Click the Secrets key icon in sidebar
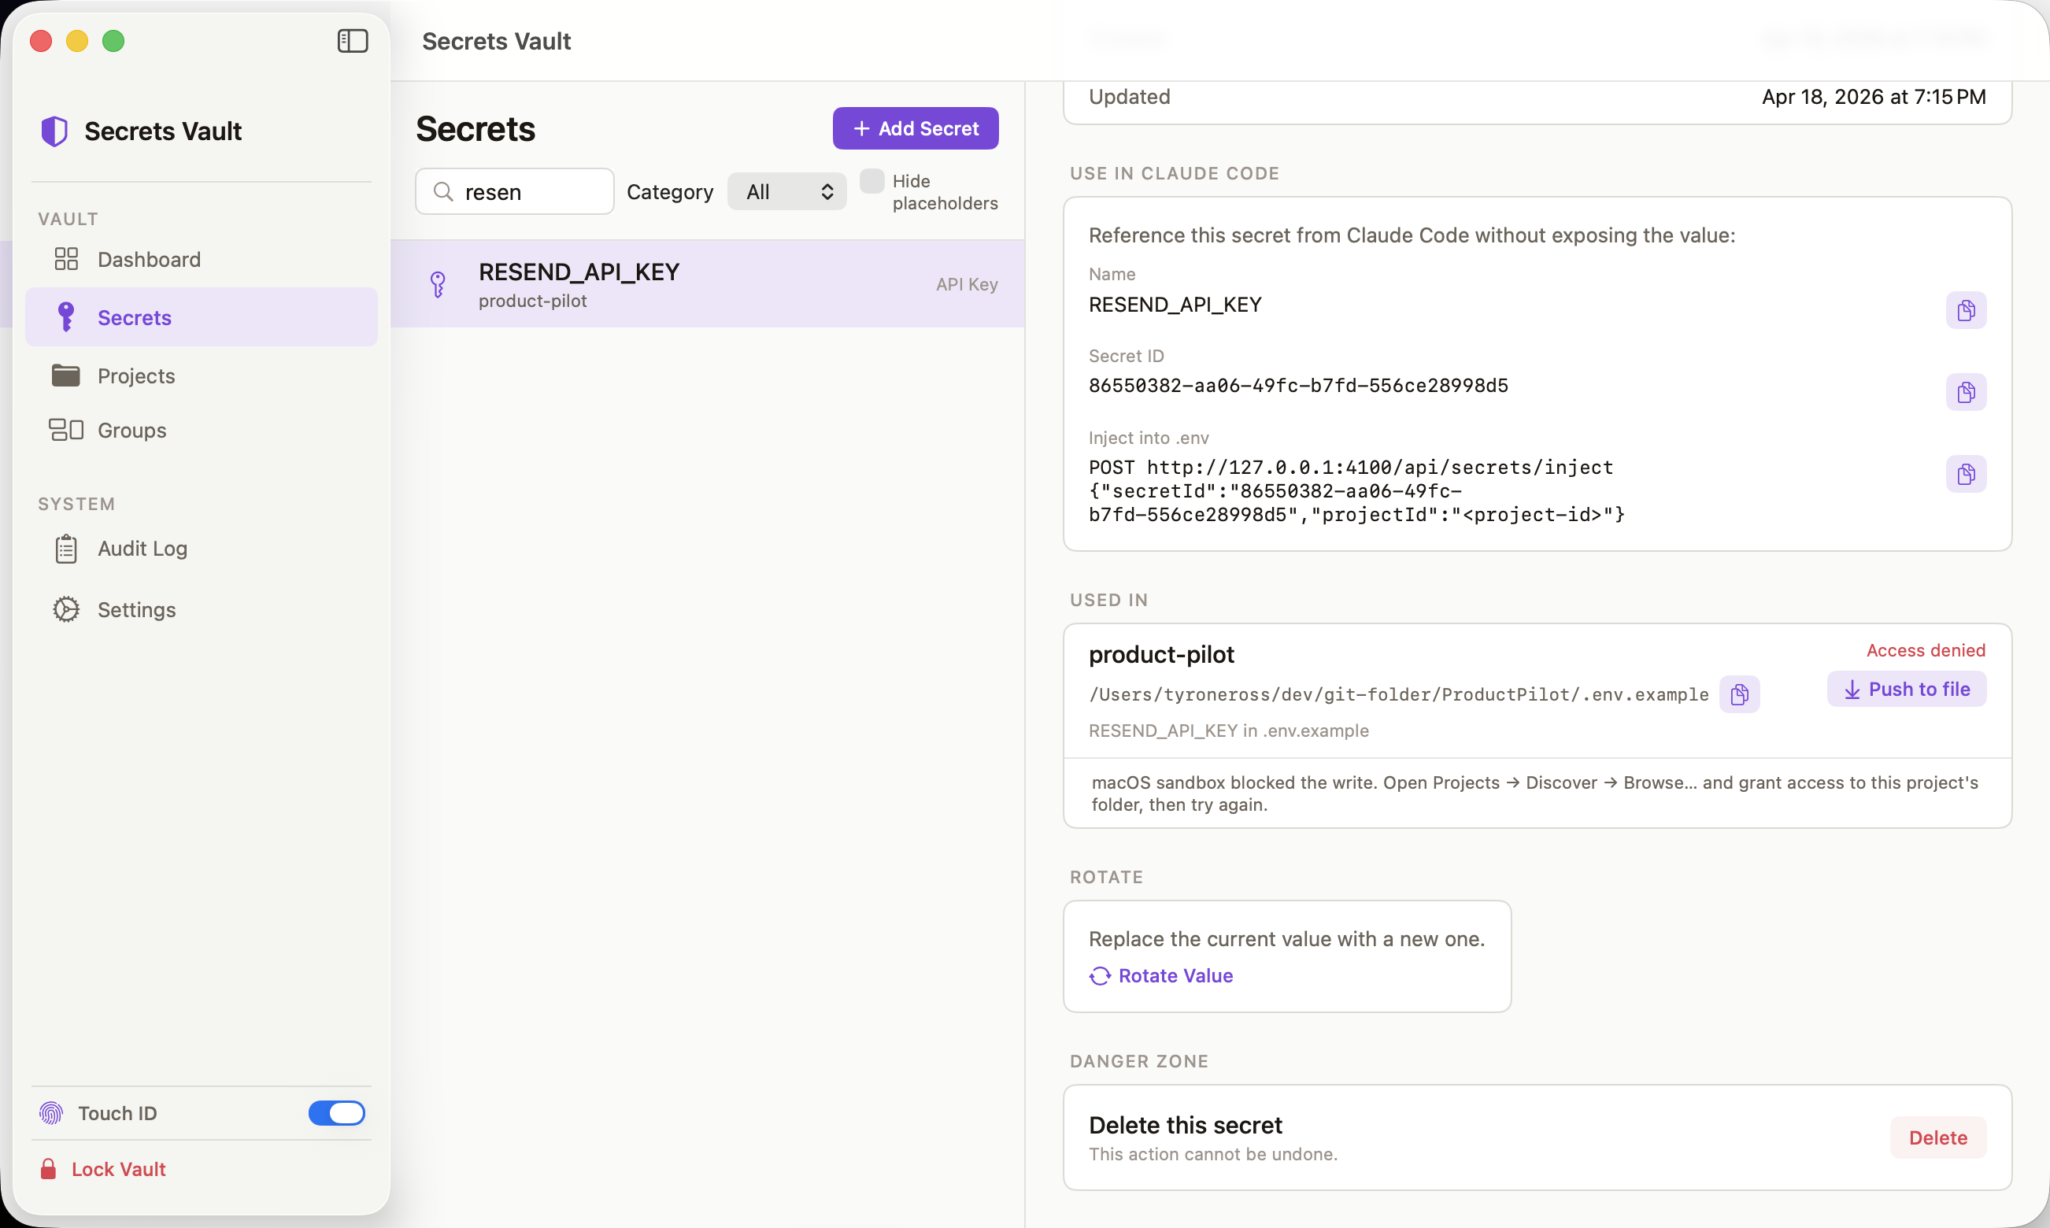 point(66,317)
